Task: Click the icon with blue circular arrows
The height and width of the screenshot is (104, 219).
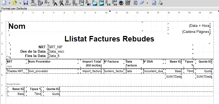Action: [40, 3]
